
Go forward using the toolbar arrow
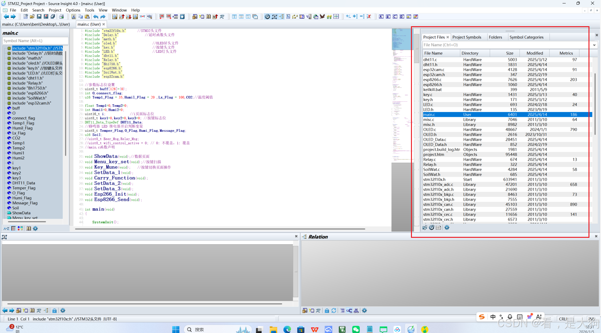(13, 17)
